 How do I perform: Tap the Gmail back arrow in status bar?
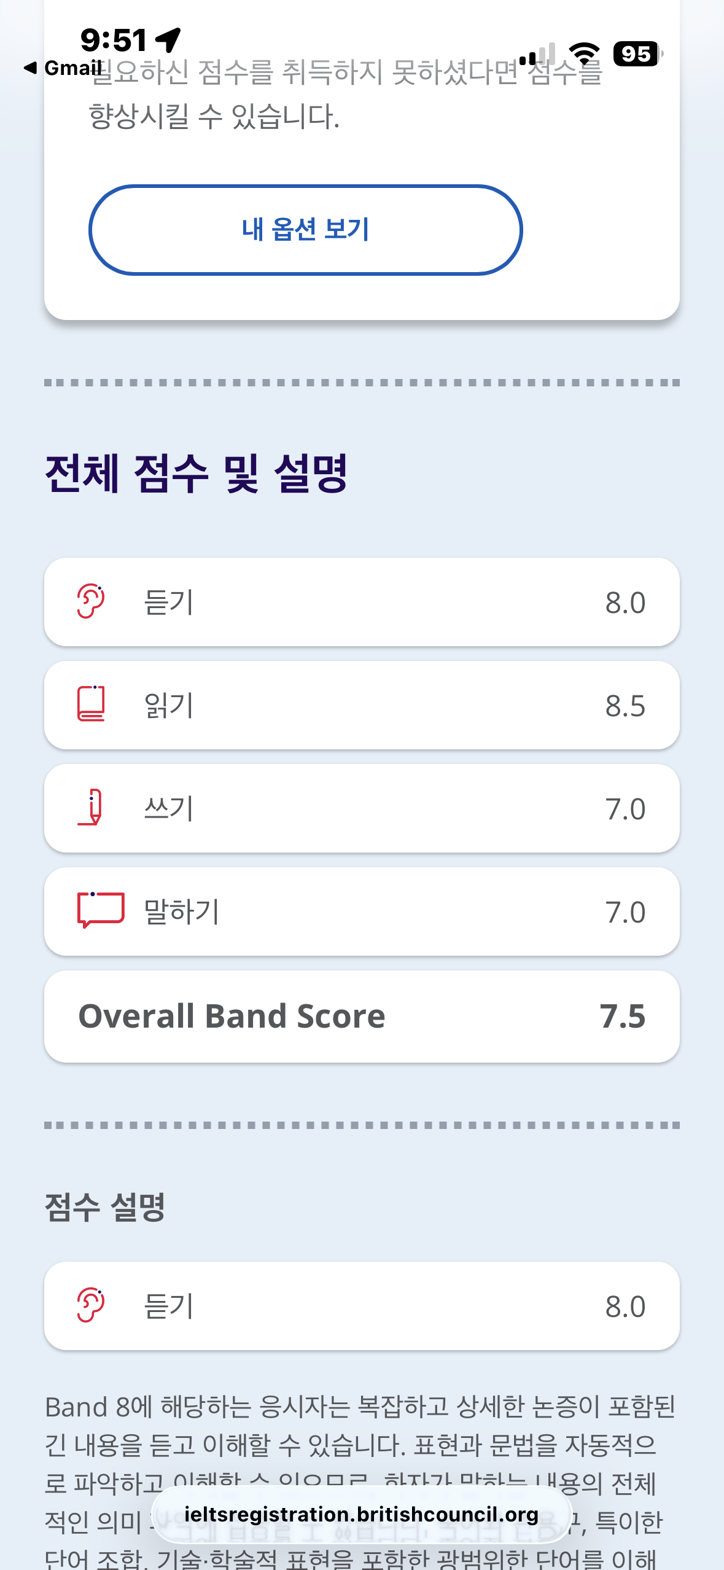coord(31,68)
